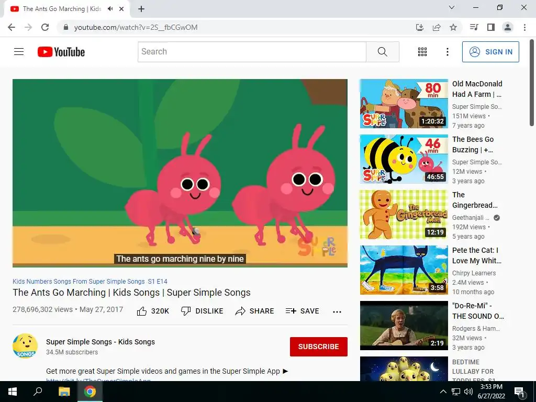
Task: Click the DISLIKE thumbs-down button
Action: pyautogui.click(x=202, y=311)
